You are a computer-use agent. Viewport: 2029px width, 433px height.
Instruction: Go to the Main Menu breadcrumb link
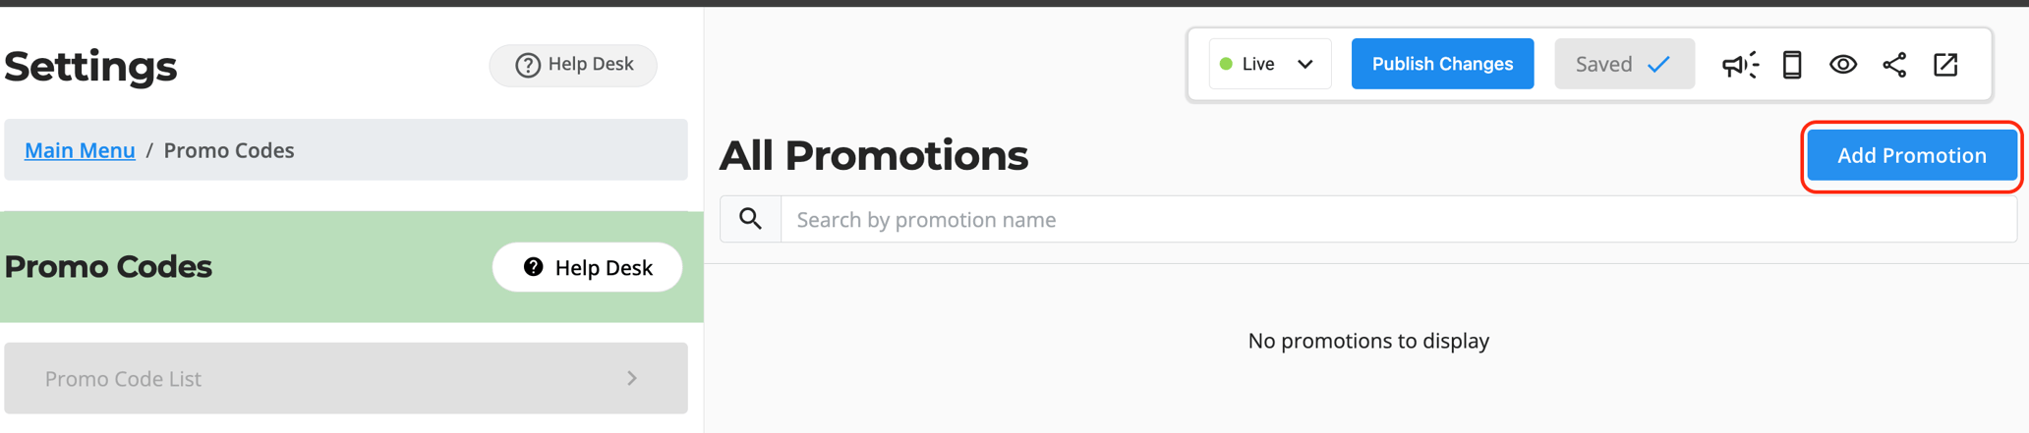80,150
